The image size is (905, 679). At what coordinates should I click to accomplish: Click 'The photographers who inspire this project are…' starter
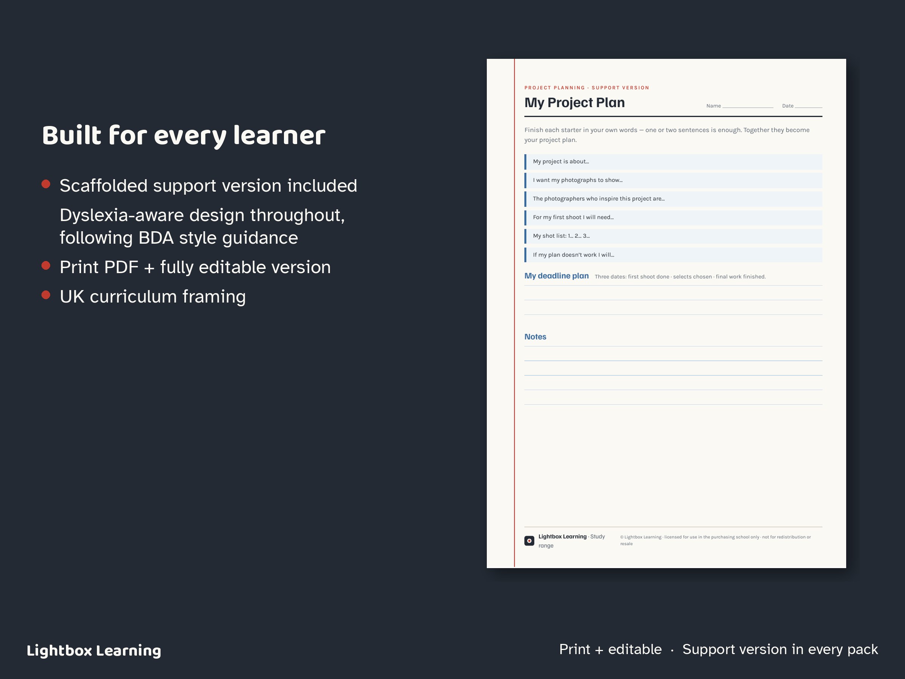click(673, 199)
